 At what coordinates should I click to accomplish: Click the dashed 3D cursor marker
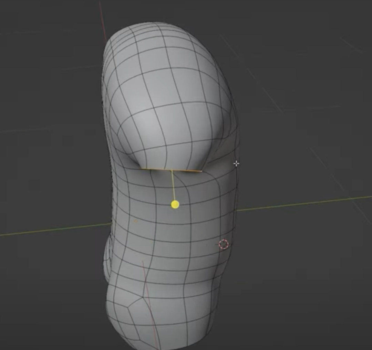(x=223, y=244)
